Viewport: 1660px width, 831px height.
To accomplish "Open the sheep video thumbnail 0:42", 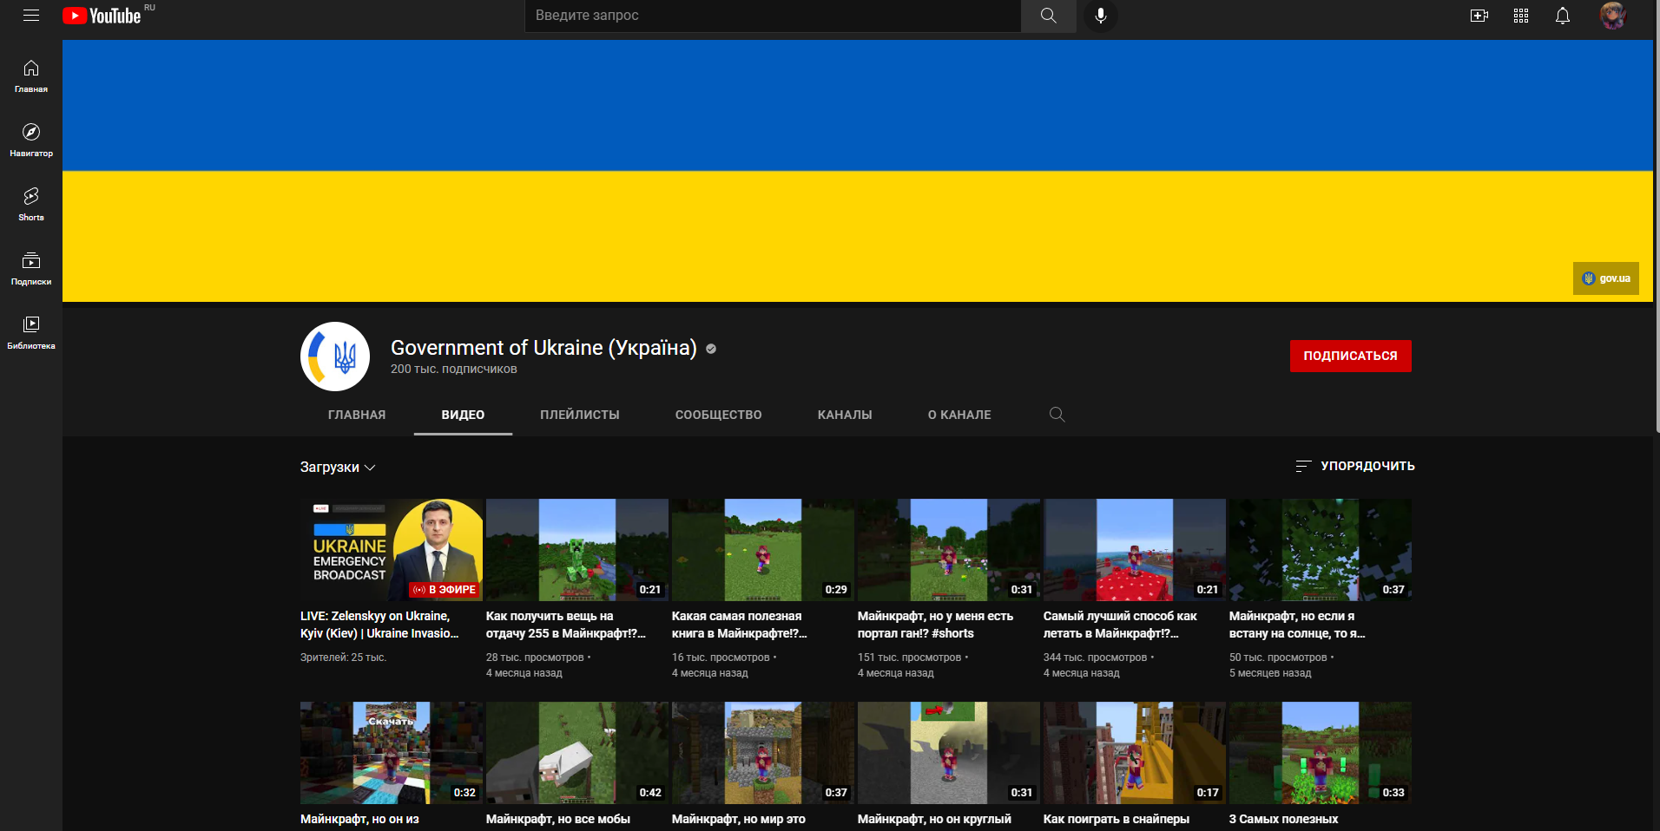I will [x=577, y=753].
